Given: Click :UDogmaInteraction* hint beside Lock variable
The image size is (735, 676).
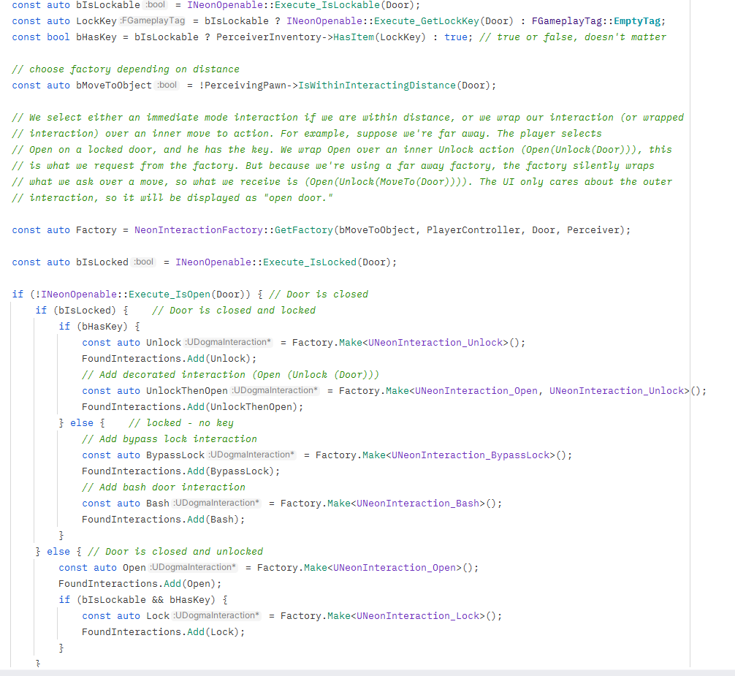Looking at the screenshot, I should click(x=217, y=615).
